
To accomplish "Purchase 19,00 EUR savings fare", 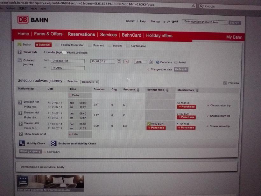I will tap(156, 128).
